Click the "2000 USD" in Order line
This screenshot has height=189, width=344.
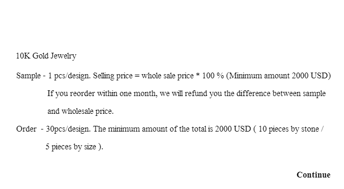pyautogui.click(x=233, y=129)
